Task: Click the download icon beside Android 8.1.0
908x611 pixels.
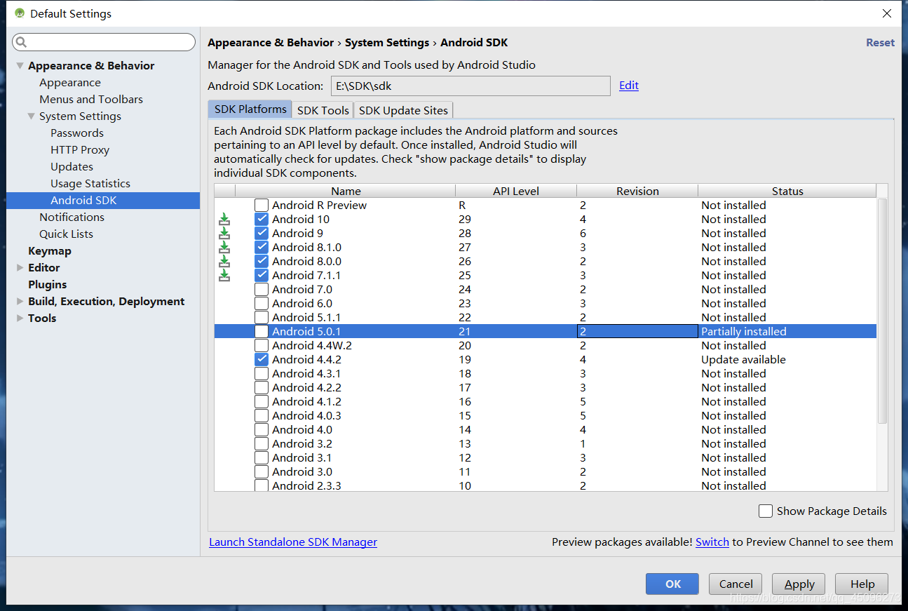Action: point(224,247)
